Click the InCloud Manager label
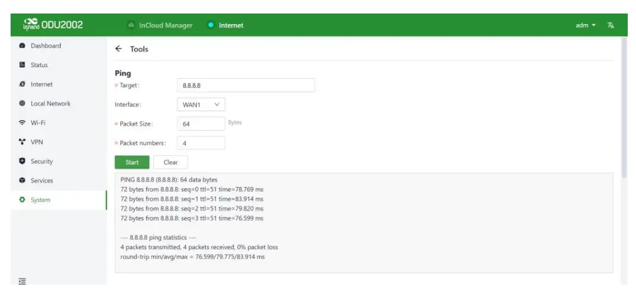 pyautogui.click(x=166, y=25)
